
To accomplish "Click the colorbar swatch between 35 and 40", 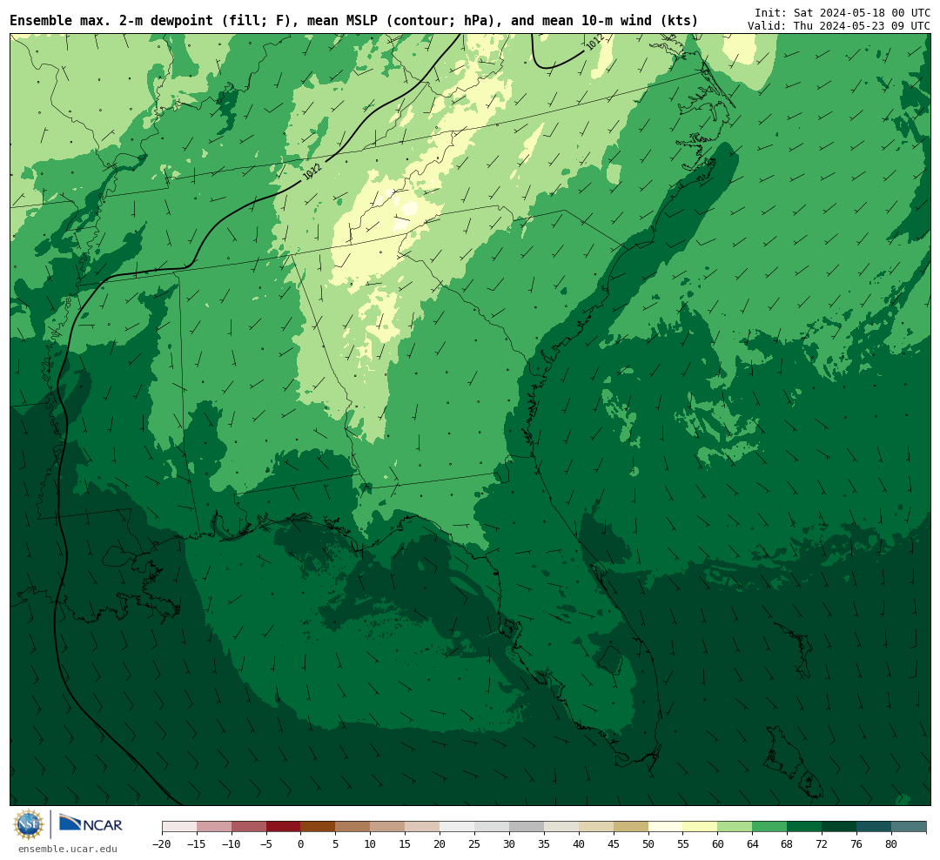I will click(561, 827).
